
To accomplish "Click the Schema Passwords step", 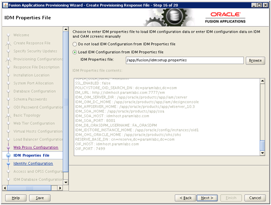I will click(x=30, y=99).
